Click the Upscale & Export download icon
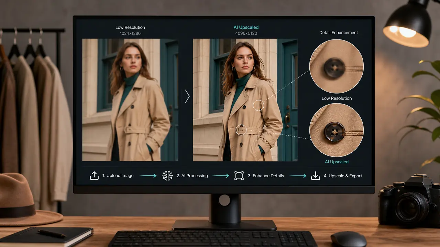Image resolution: width=440 pixels, height=247 pixels. [x=315, y=176]
